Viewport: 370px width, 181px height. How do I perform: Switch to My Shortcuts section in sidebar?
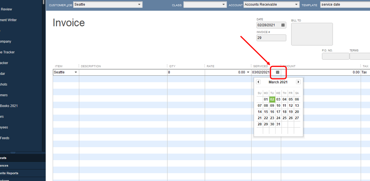(x=23, y=158)
